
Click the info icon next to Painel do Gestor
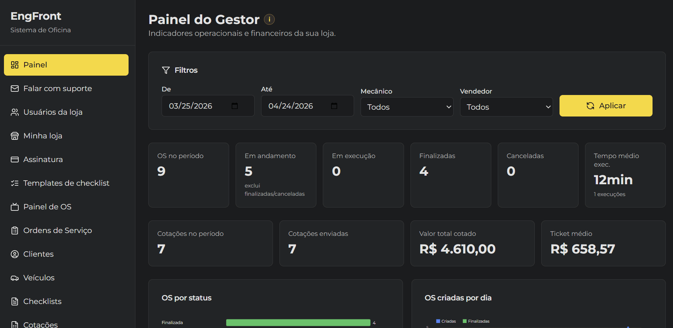269,19
